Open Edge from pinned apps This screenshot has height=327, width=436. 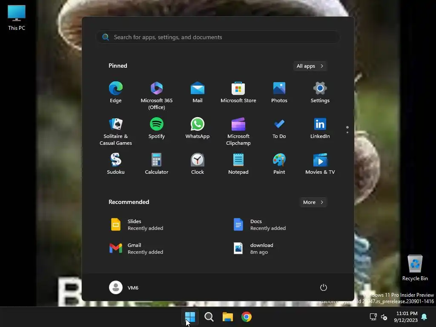point(116,92)
